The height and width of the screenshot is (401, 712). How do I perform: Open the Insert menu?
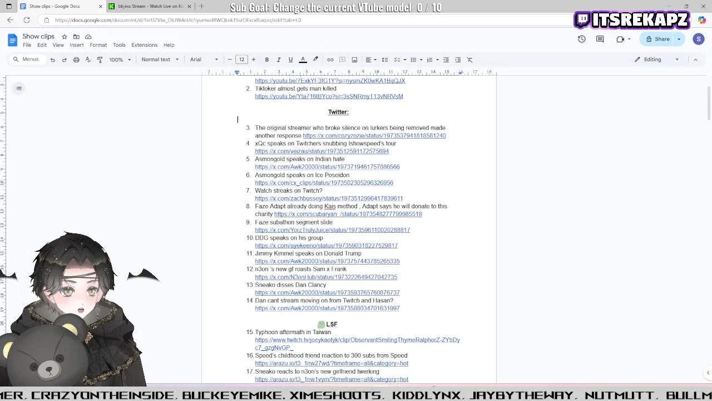point(77,45)
